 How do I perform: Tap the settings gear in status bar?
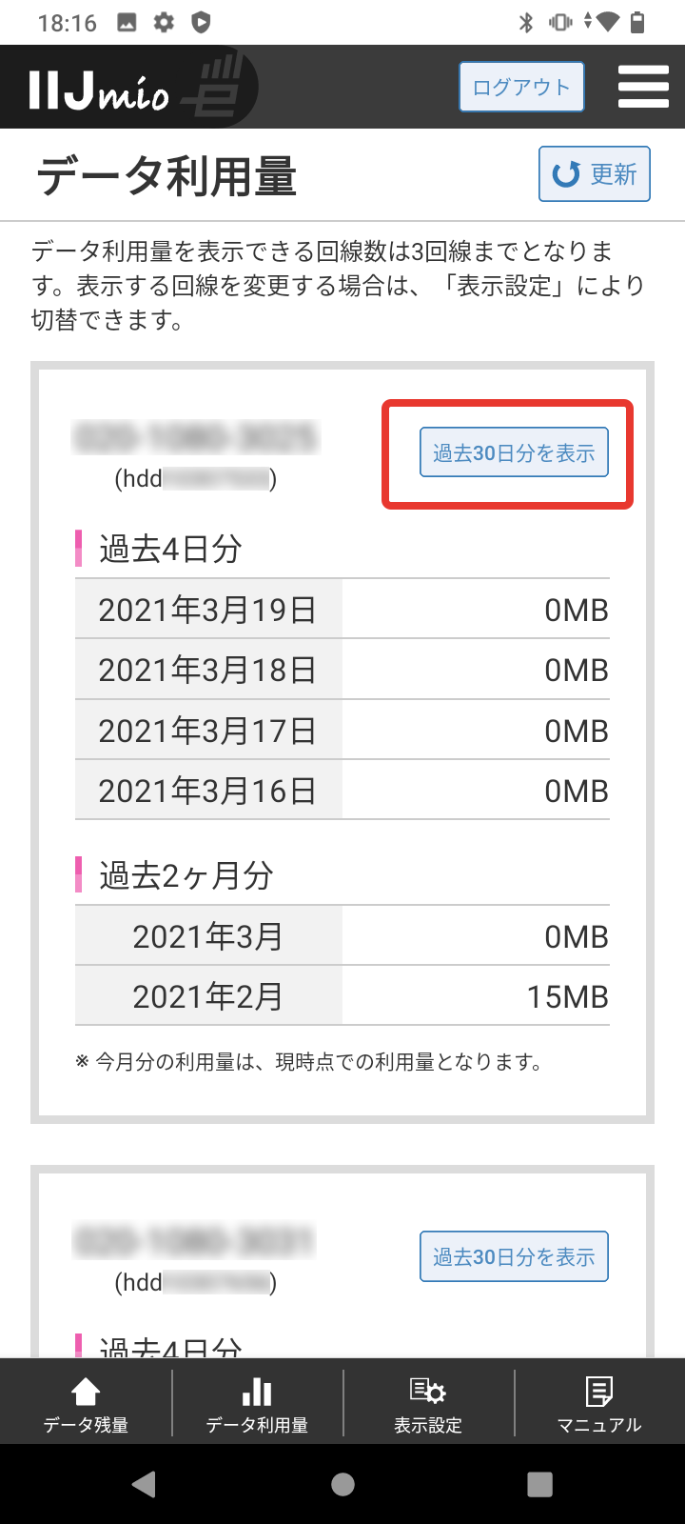164,23
